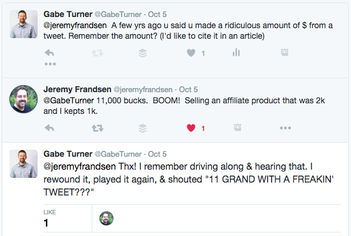Retweet Gabe Turner's first tweet
Viewport: 351px width, 236px height.
98,53
